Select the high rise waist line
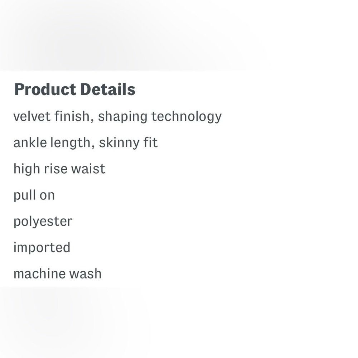358x358 pixels. point(59,169)
